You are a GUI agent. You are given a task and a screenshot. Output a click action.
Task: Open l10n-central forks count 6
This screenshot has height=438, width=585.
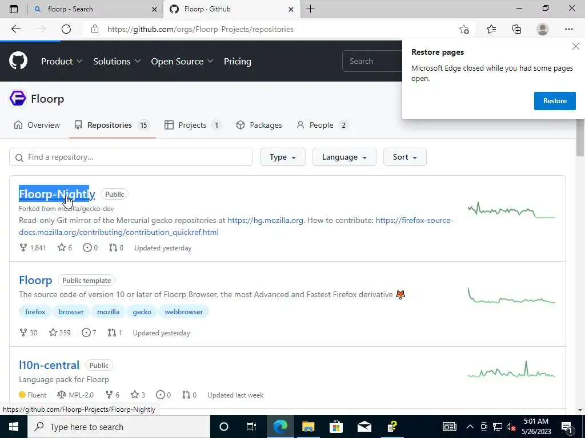(113, 395)
